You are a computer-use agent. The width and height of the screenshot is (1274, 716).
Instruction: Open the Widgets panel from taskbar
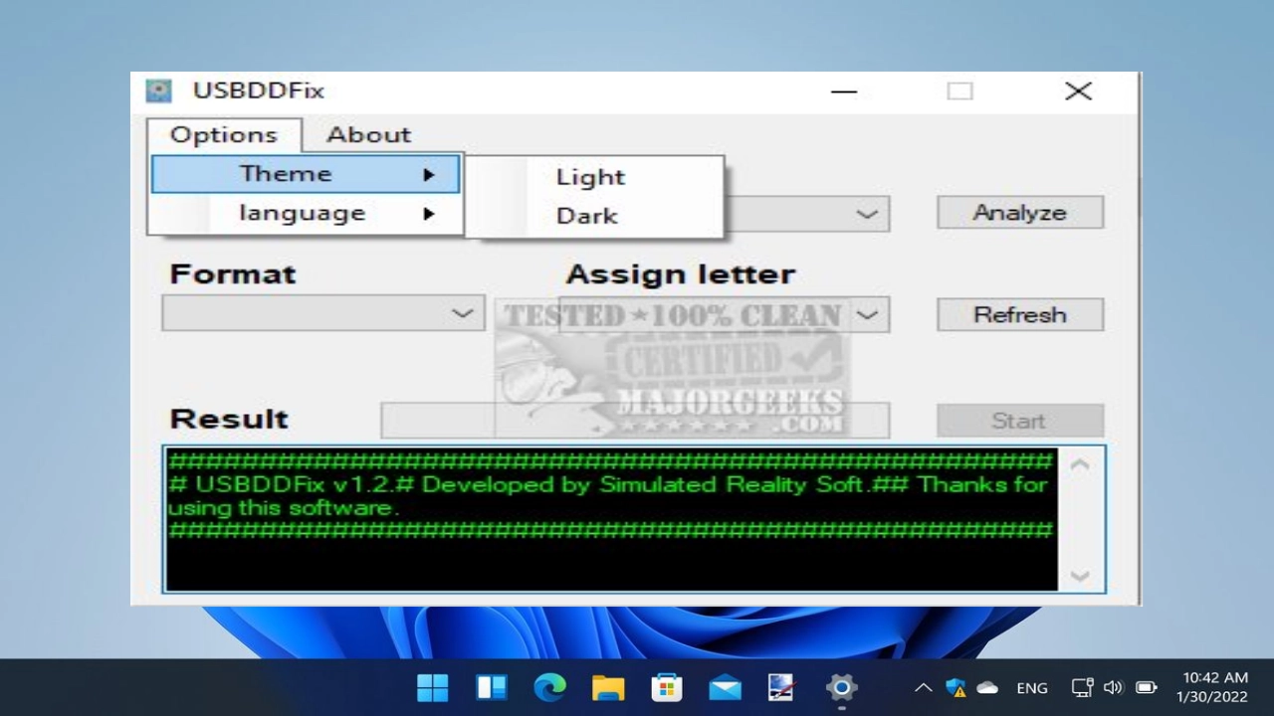[x=492, y=687]
